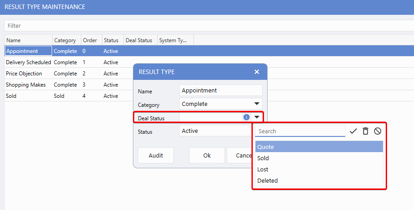Sort the grid by the Name column header
Image resolution: width=414 pixels, height=210 pixels.
[28, 40]
